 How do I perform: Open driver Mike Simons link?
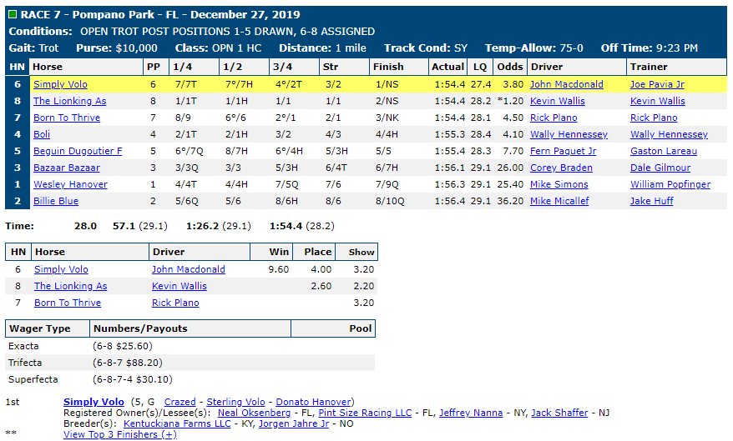[x=559, y=184]
